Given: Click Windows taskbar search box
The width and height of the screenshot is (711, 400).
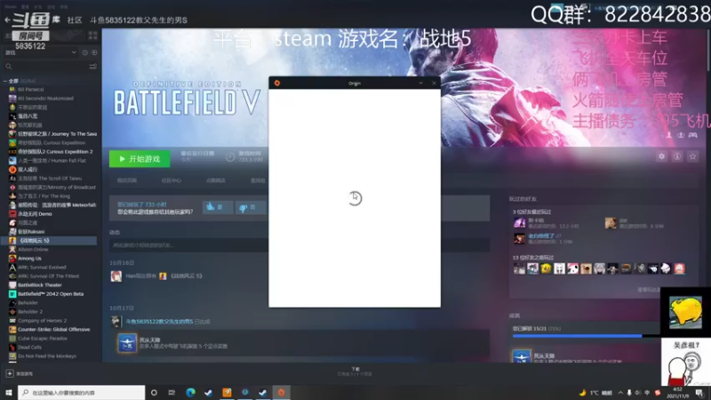Looking at the screenshot, I should pyautogui.click(x=82, y=392).
